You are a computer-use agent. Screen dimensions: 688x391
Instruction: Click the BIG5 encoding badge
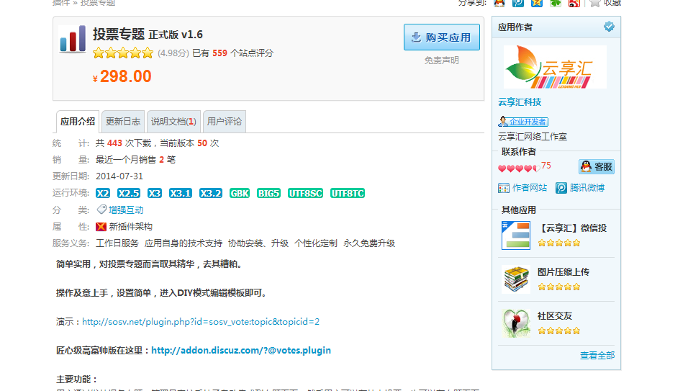point(268,193)
